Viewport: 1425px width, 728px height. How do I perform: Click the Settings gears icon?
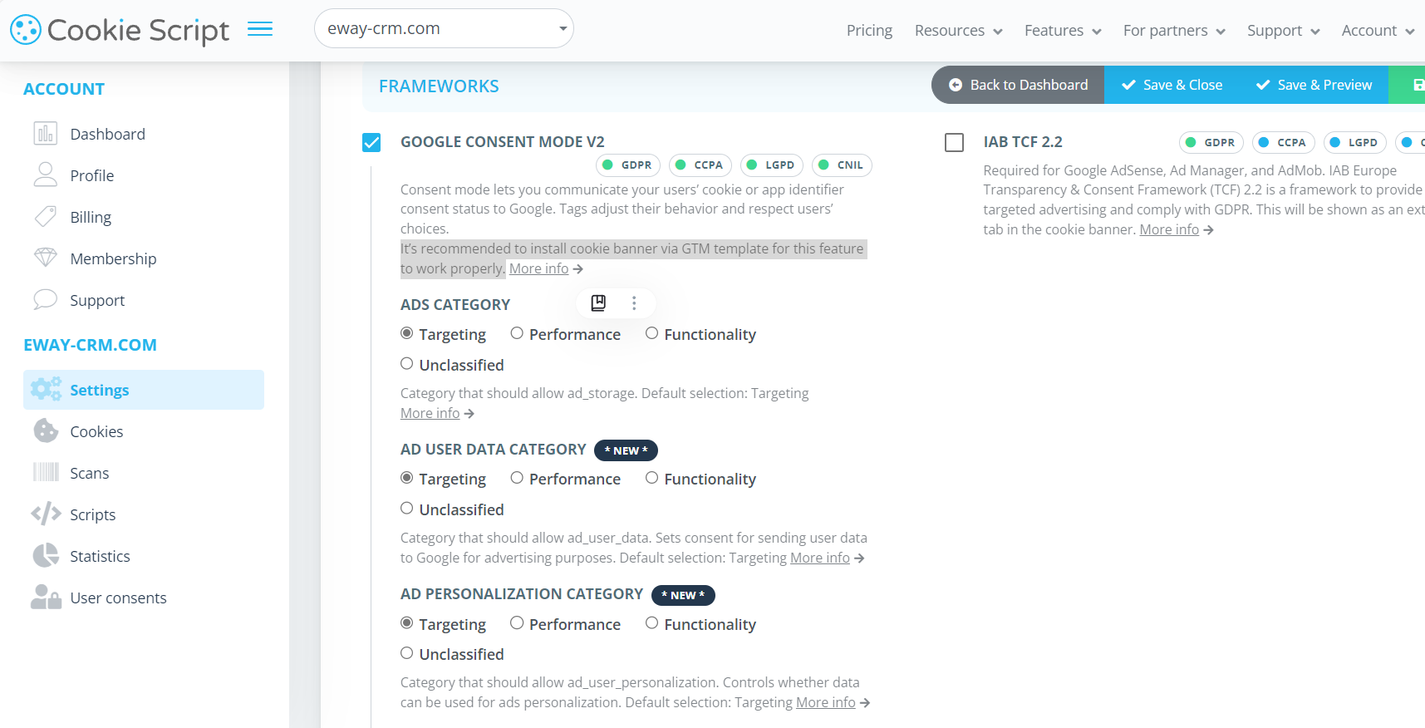(x=46, y=389)
